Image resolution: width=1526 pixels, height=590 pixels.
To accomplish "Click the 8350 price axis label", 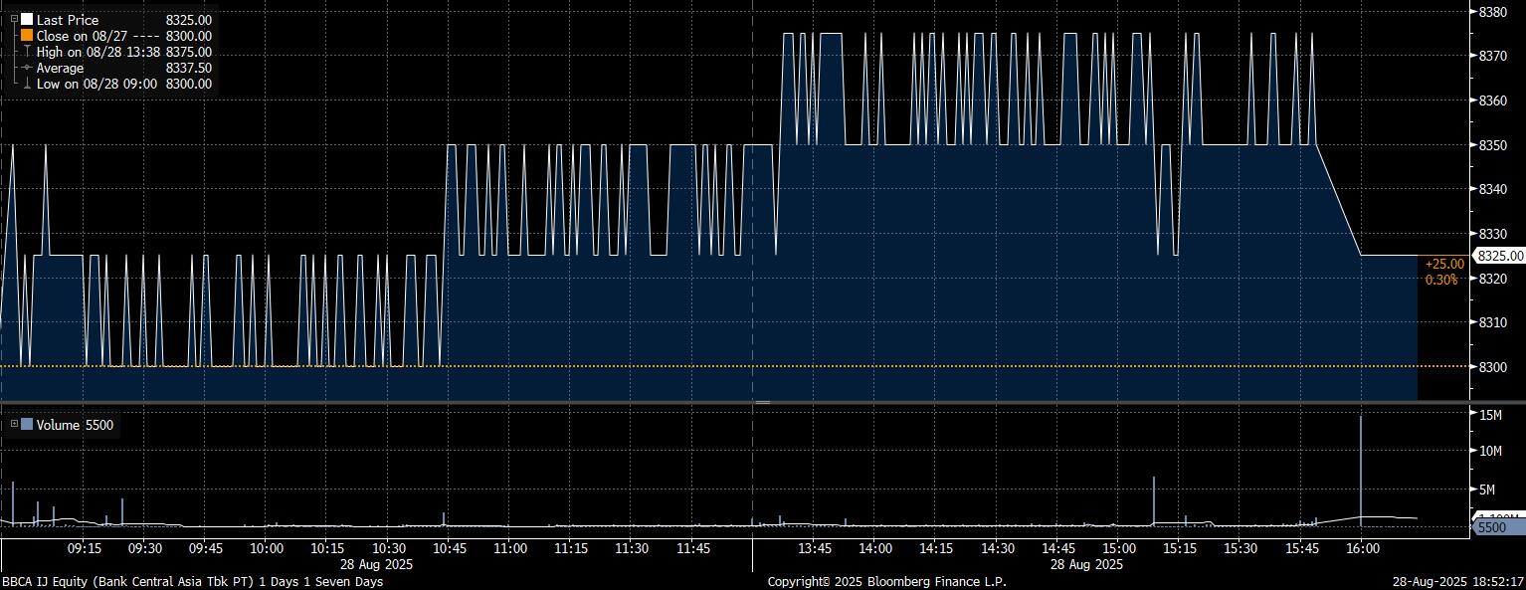I will pos(1492,145).
